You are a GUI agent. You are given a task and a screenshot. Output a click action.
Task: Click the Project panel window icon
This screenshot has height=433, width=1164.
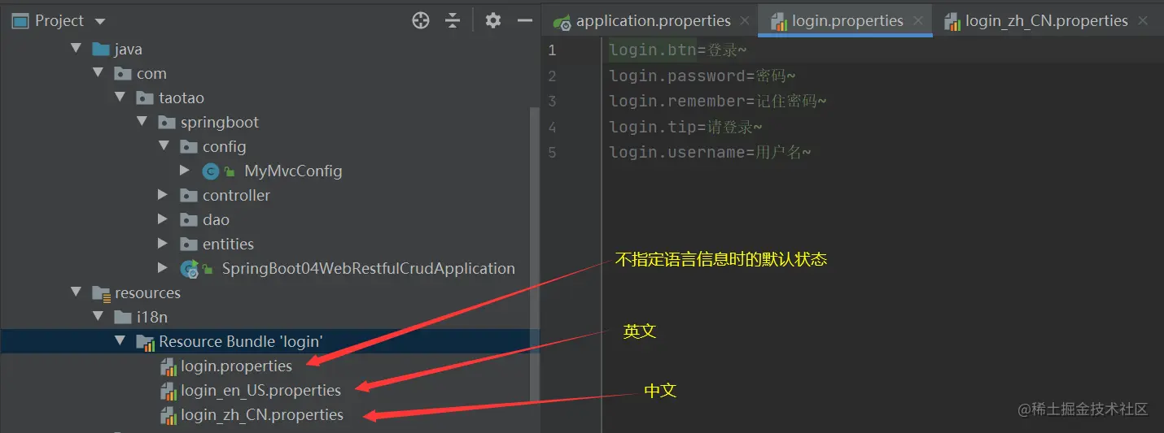[x=20, y=21]
